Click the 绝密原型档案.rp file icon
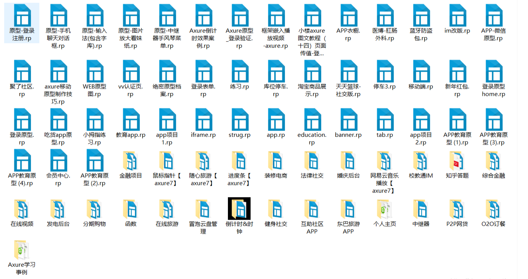This screenshot has height=279, width=528. (167, 71)
